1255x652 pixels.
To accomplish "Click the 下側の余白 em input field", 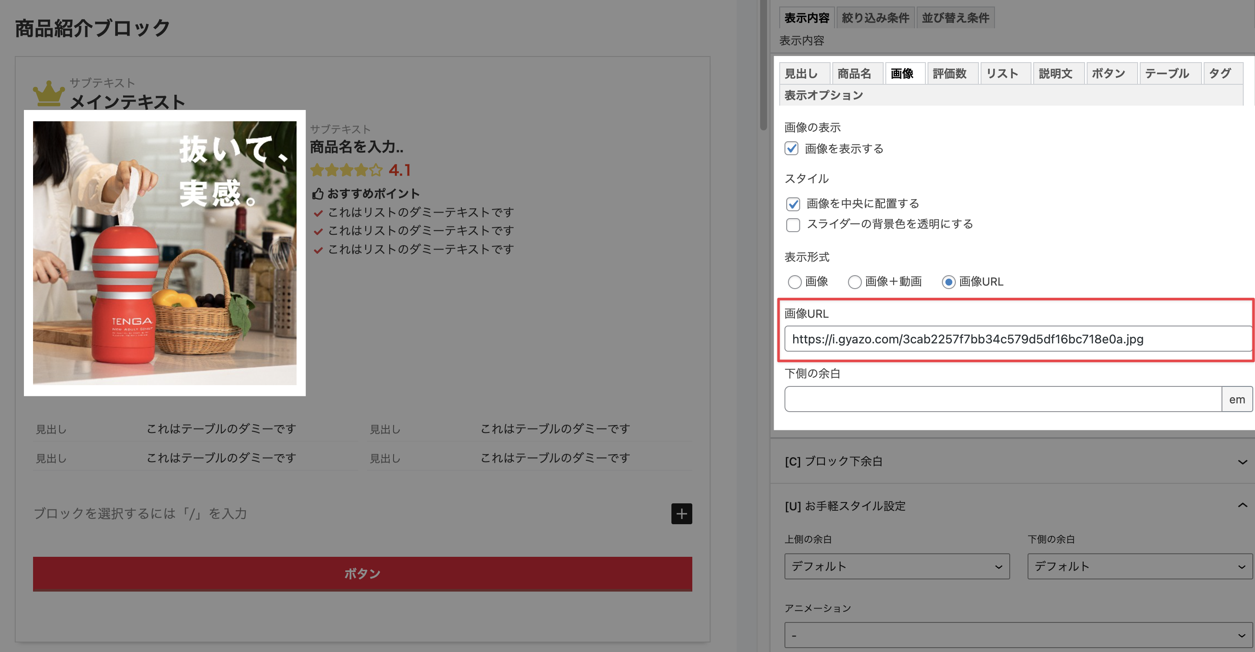I will tap(1003, 399).
